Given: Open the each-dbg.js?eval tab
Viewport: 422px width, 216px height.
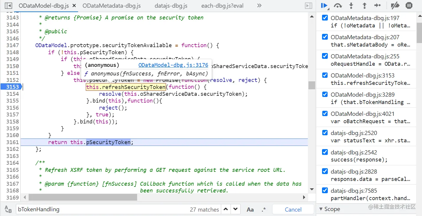Looking at the screenshot, I should point(222,6).
